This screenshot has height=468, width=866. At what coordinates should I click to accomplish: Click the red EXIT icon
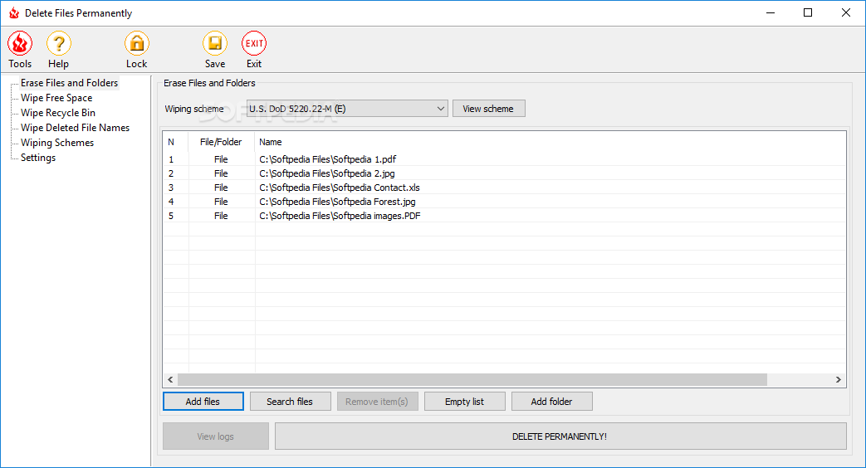tap(254, 44)
